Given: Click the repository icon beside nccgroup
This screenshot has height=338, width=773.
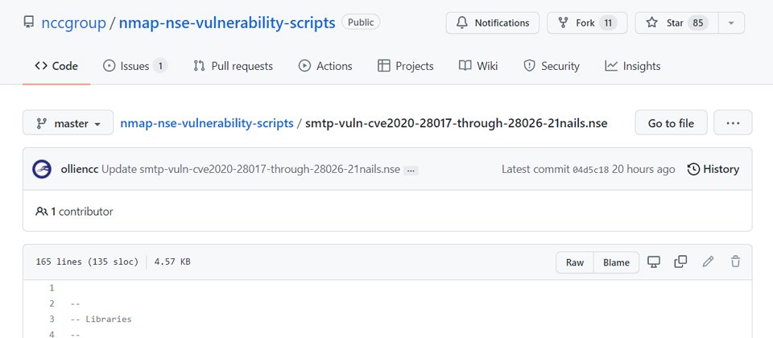Looking at the screenshot, I should pos(29,23).
